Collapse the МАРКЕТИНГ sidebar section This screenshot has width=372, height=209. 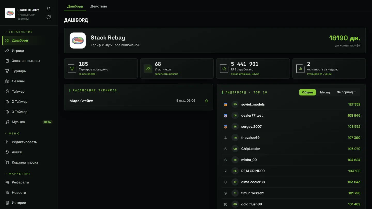tap(18, 174)
